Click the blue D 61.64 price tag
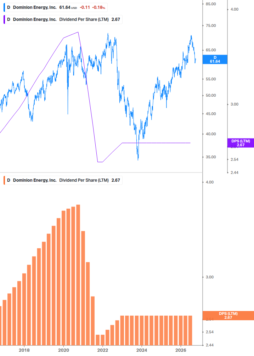This screenshot has width=254, height=356. [215, 60]
